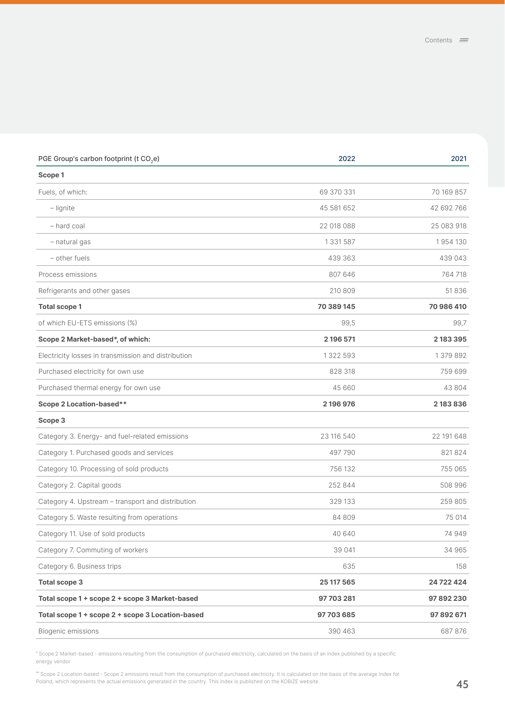
Task: Select other fuels value 439 363
Action: tap(342, 258)
